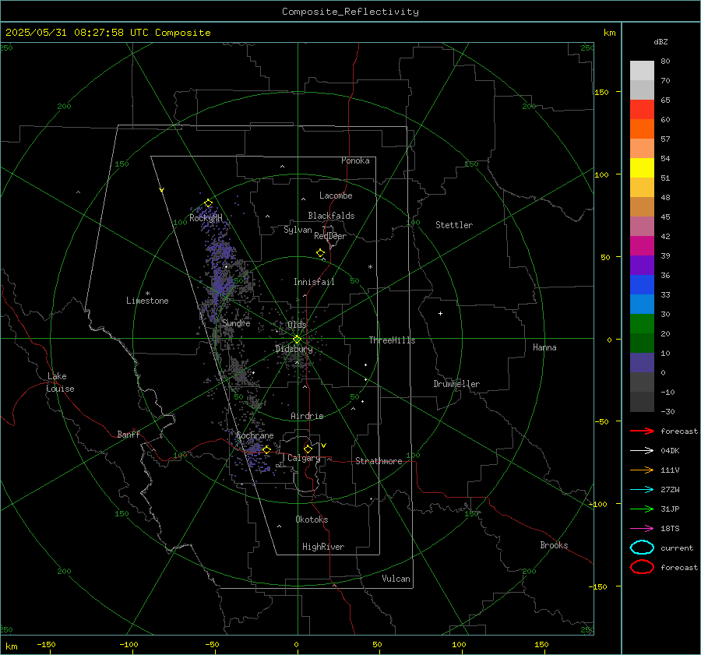Click the yellow V marker right of Calgary diamond
The height and width of the screenshot is (655, 701).
coord(324,445)
